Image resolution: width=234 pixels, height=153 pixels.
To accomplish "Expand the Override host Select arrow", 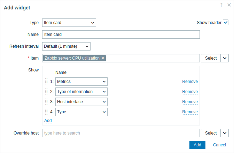I will point(225,133).
